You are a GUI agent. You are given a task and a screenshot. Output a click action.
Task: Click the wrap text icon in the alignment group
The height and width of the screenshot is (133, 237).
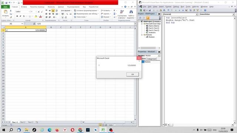(x=57, y=11)
